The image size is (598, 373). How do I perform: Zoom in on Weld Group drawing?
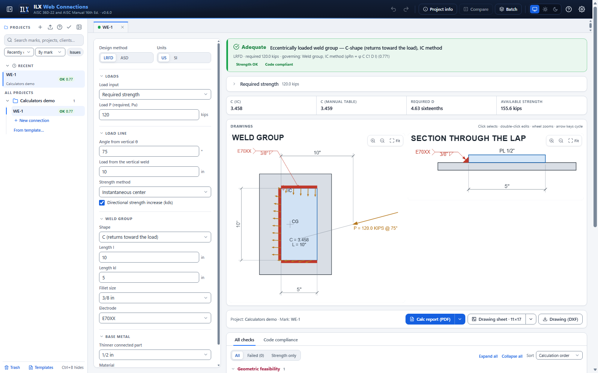click(x=373, y=141)
